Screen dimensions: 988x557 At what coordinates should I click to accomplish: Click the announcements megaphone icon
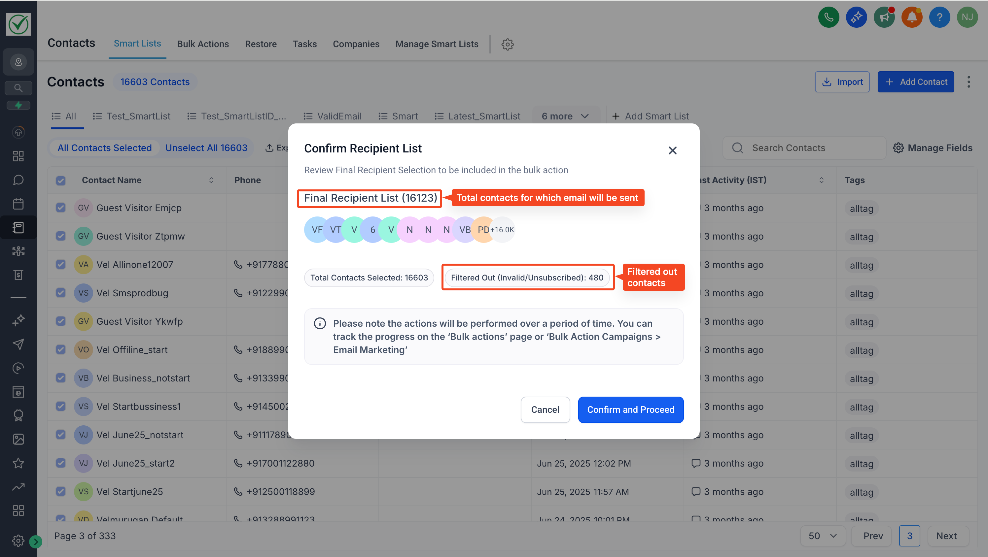point(884,17)
